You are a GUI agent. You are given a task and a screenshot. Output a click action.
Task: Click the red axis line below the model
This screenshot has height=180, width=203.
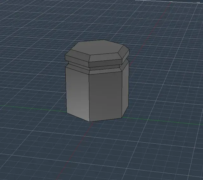coord(75,151)
